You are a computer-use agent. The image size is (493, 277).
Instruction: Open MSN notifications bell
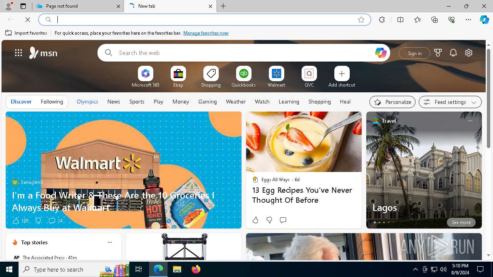point(453,53)
